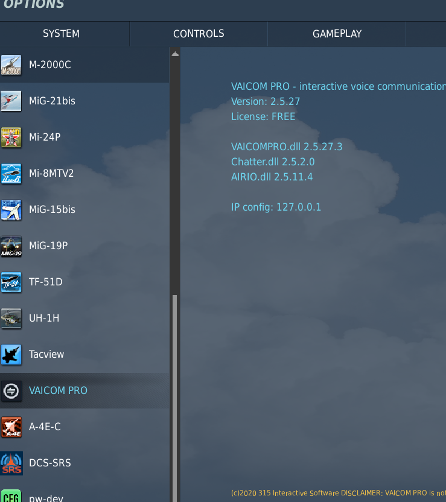Click the MiG-19P module icon
Screen dimensions: 446x502
(11, 246)
